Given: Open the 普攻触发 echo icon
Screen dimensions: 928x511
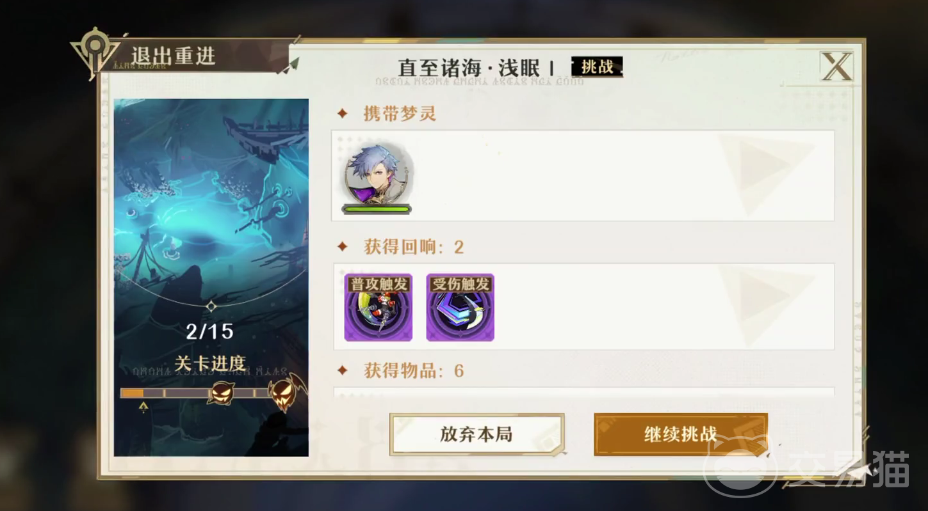Looking at the screenshot, I should 379,307.
